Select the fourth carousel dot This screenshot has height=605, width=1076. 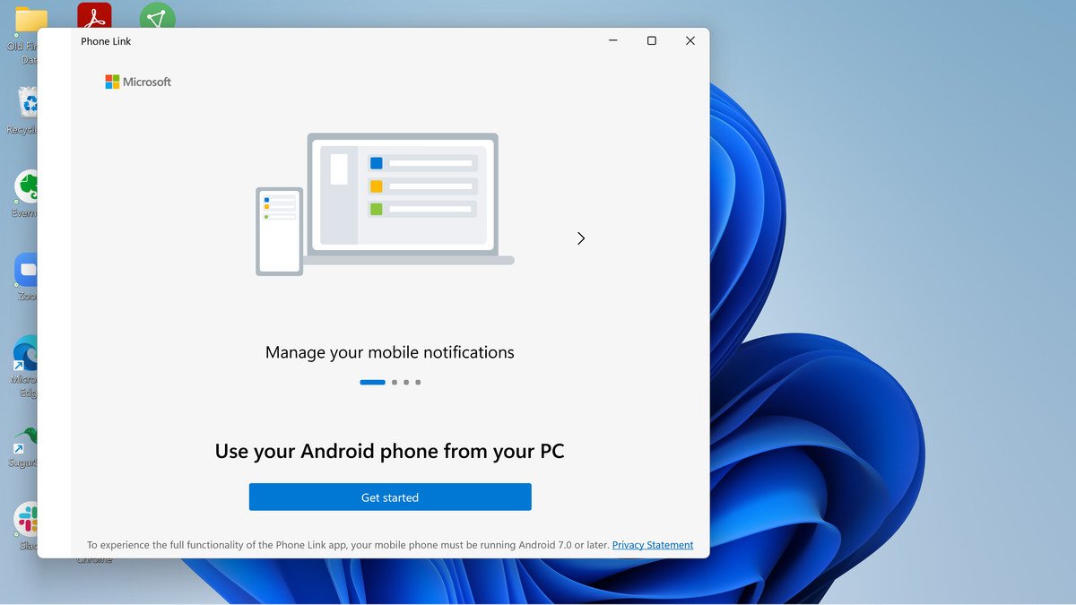click(418, 382)
